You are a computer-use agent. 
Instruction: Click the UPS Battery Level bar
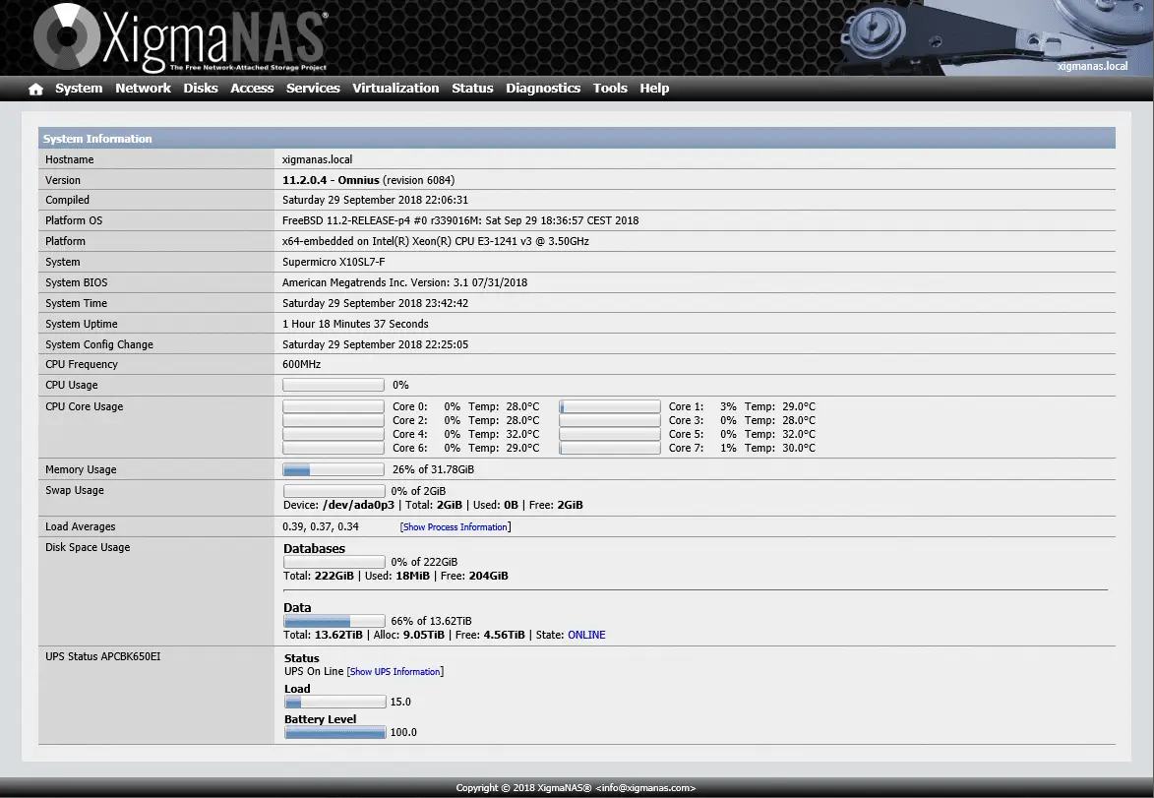(334, 732)
